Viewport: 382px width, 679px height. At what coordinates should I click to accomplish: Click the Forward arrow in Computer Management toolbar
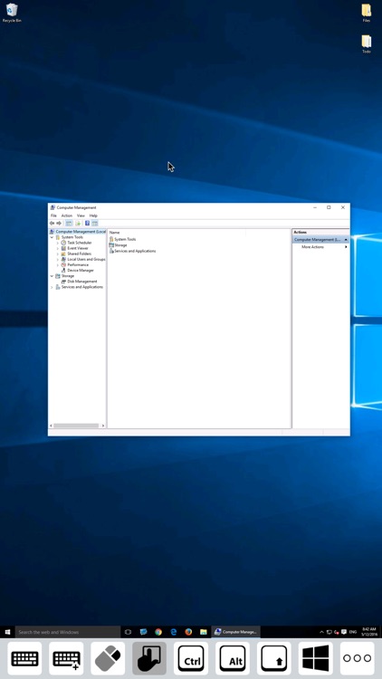pyautogui.click(x=59, y=223)
